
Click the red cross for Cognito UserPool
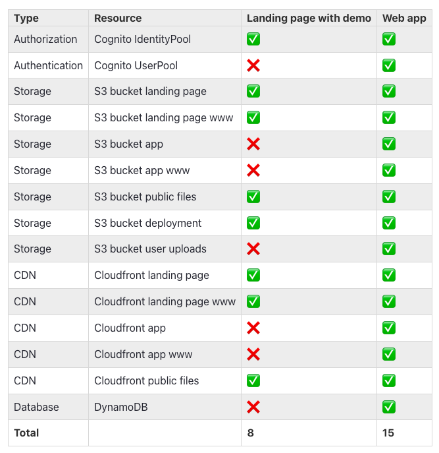pos(253,65)
